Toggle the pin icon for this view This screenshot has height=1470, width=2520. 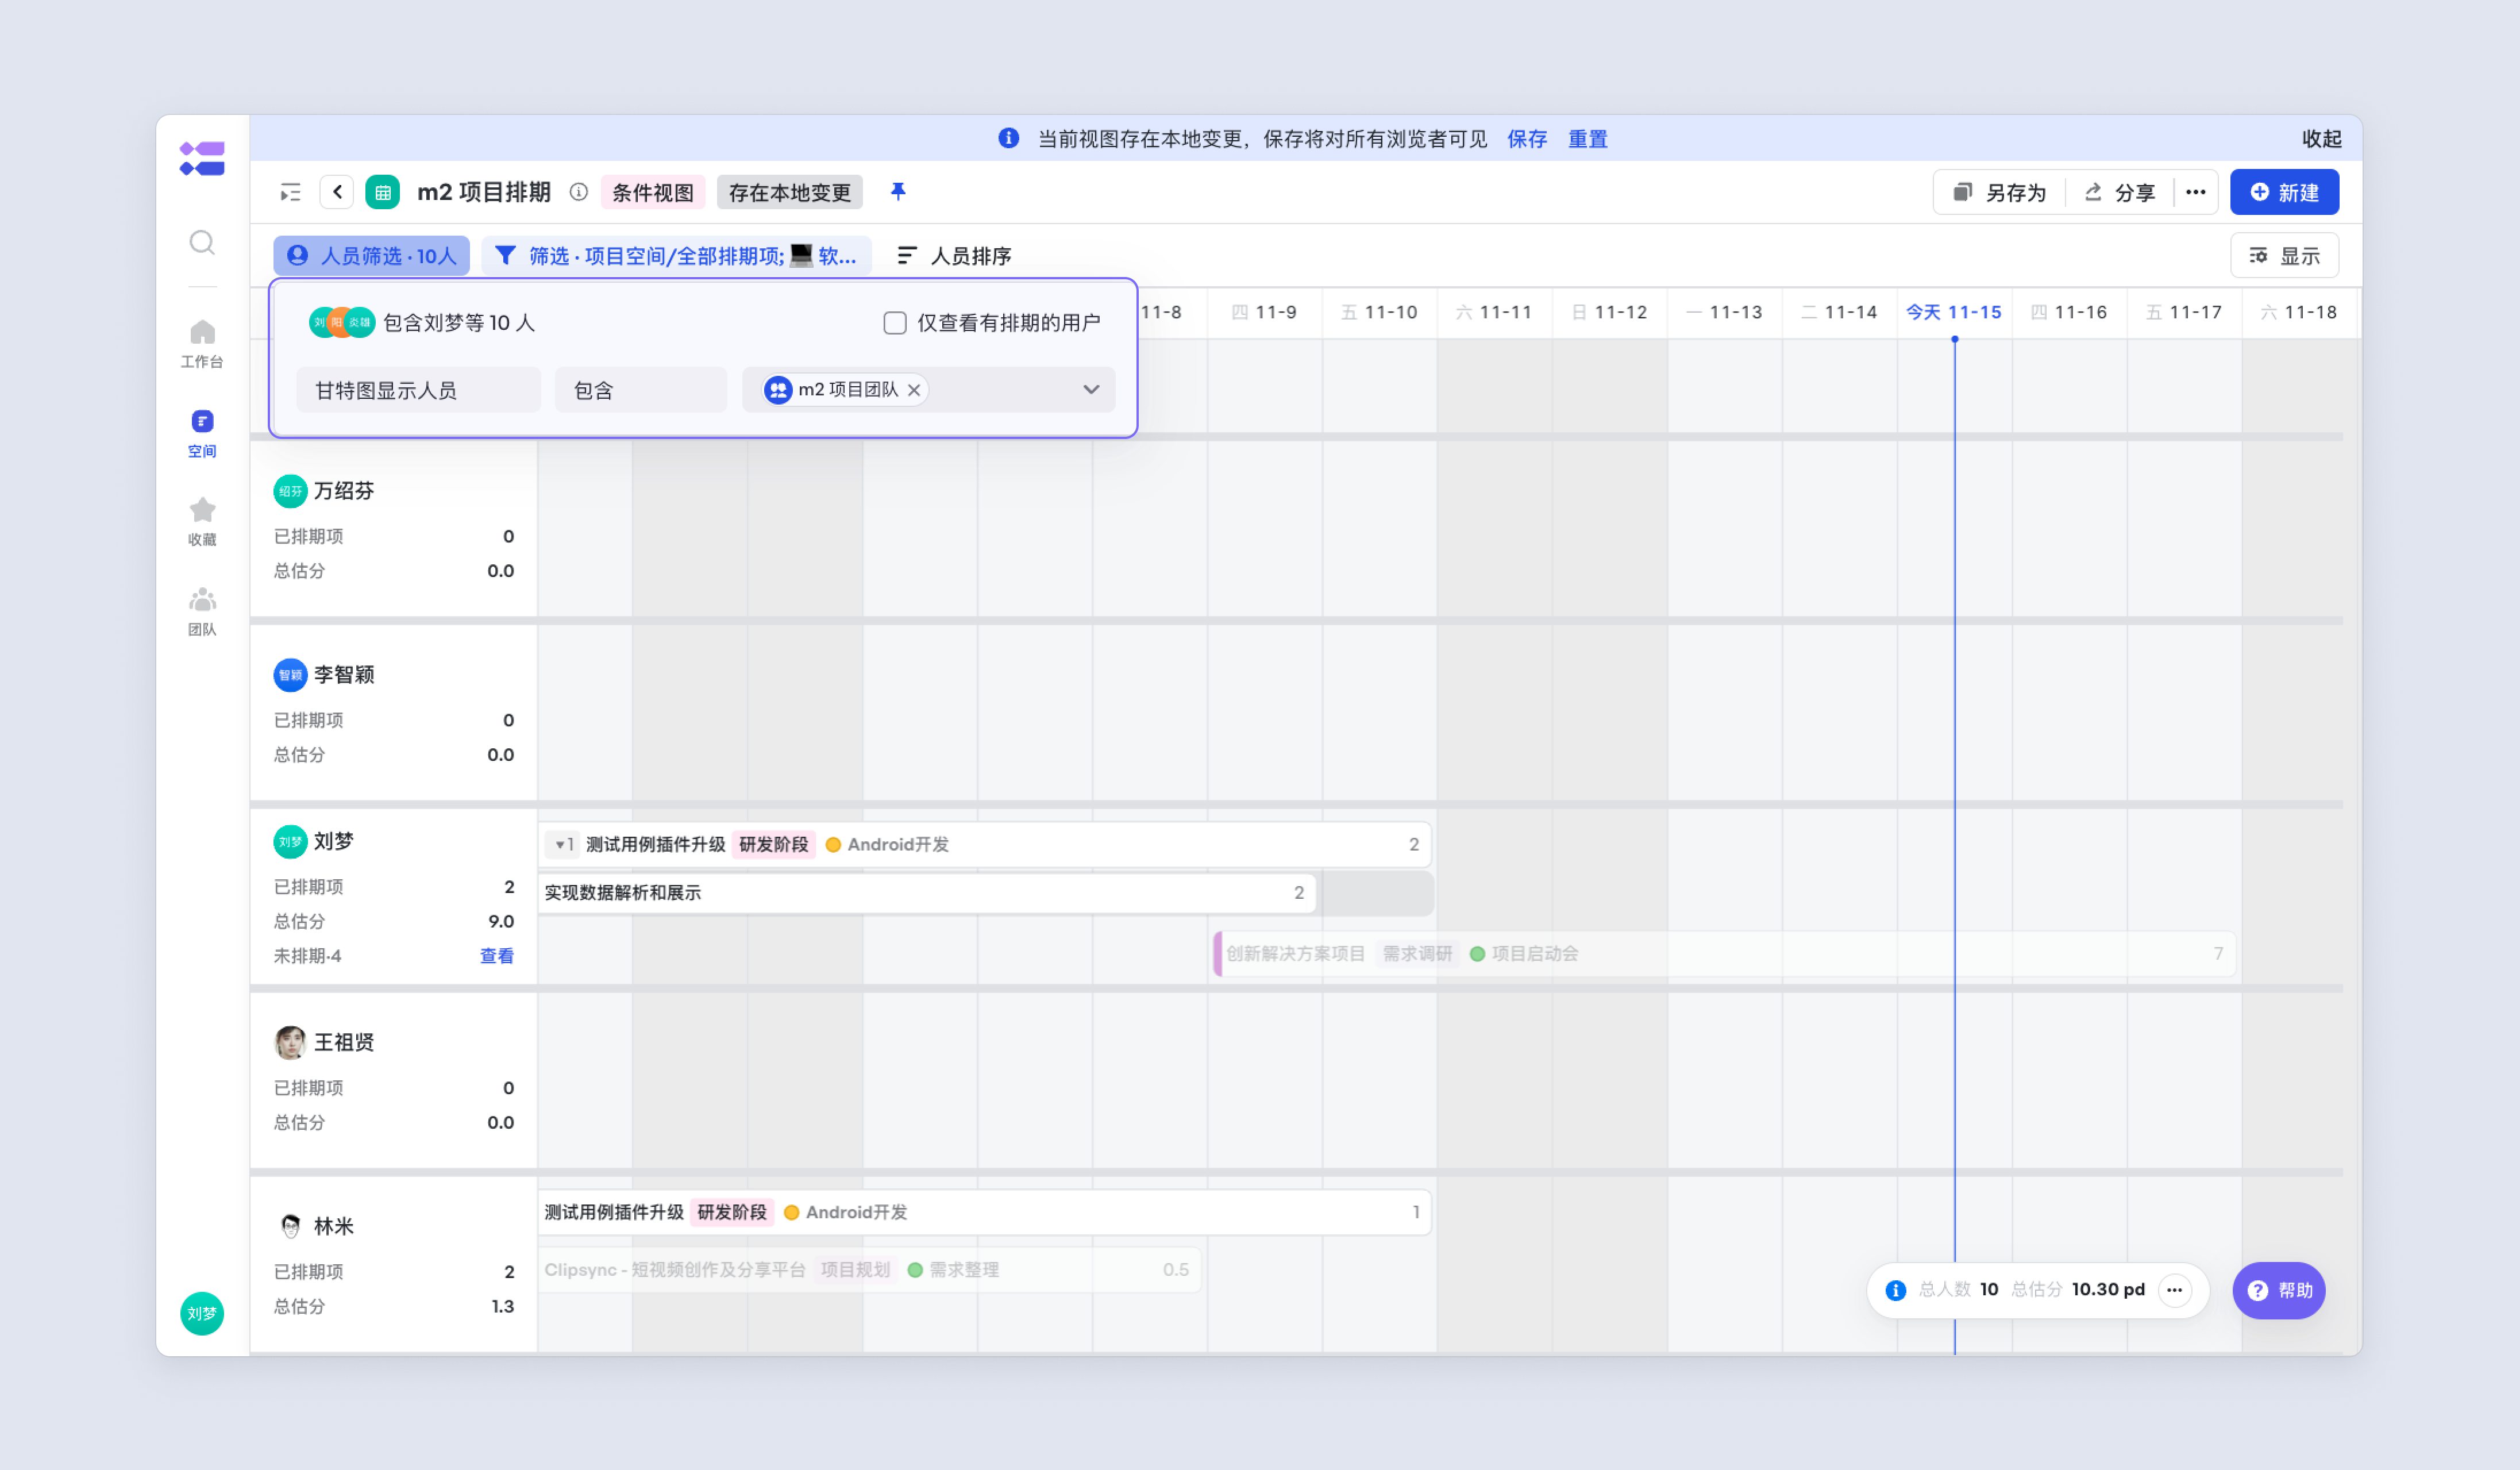(x=898, y=191)
